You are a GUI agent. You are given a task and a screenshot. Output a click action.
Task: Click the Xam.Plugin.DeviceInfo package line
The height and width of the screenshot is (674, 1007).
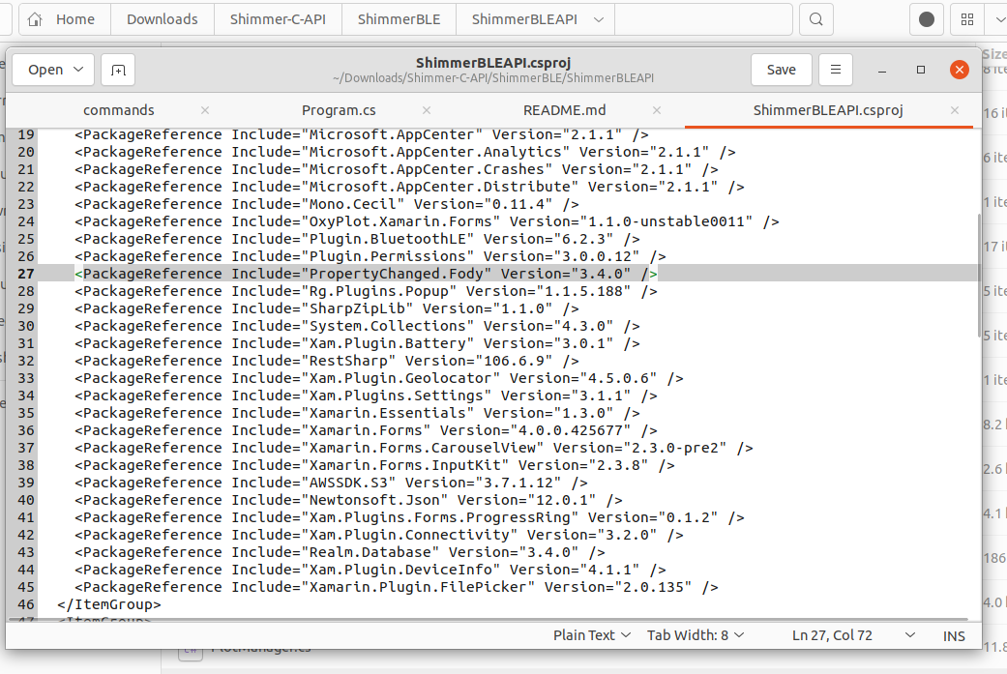[x=370, y=570]
